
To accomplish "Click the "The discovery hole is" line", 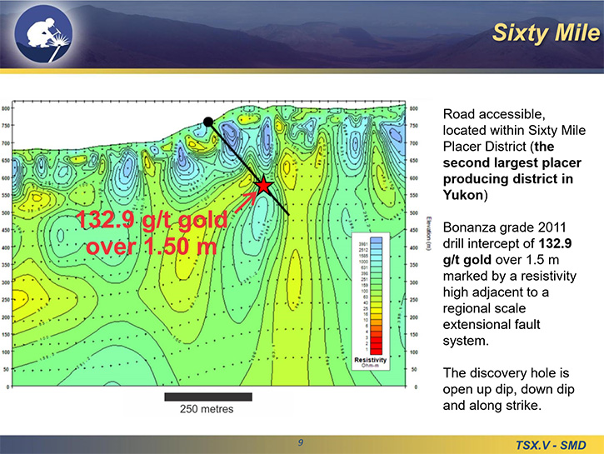I will pyautogui.click(x=506, y=372).
